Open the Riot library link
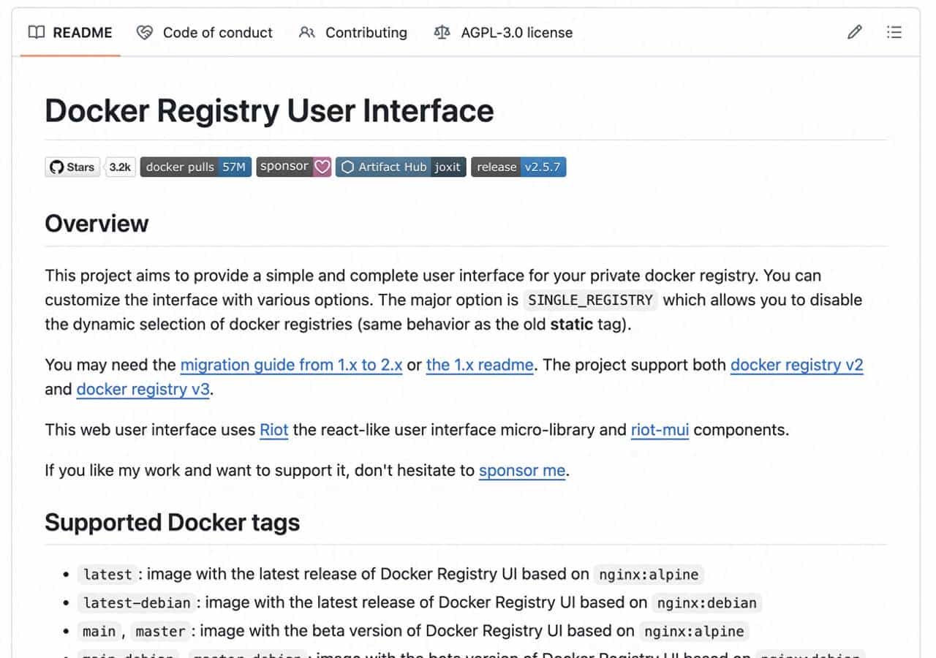936x658 pixels. 273,430
